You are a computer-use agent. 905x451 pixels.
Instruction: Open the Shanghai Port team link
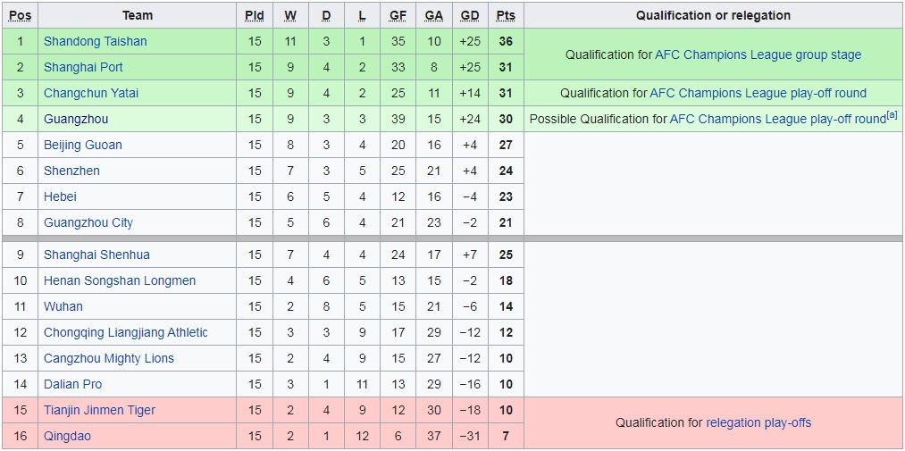pos(83,67)
